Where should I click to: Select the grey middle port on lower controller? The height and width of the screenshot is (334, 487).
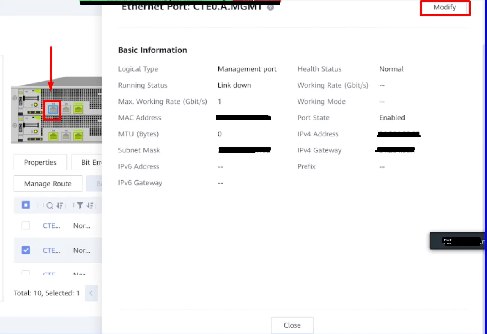(x=66, y=136)
